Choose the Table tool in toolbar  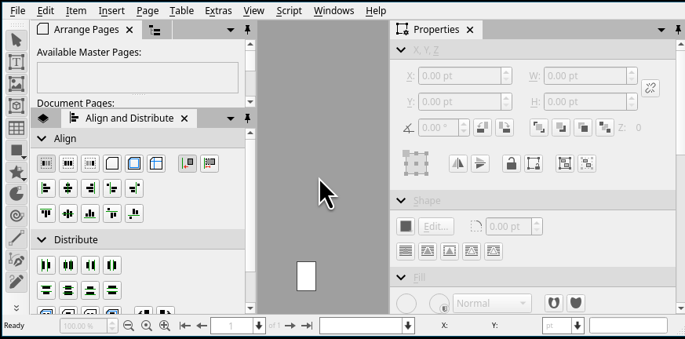click(16, 128)
